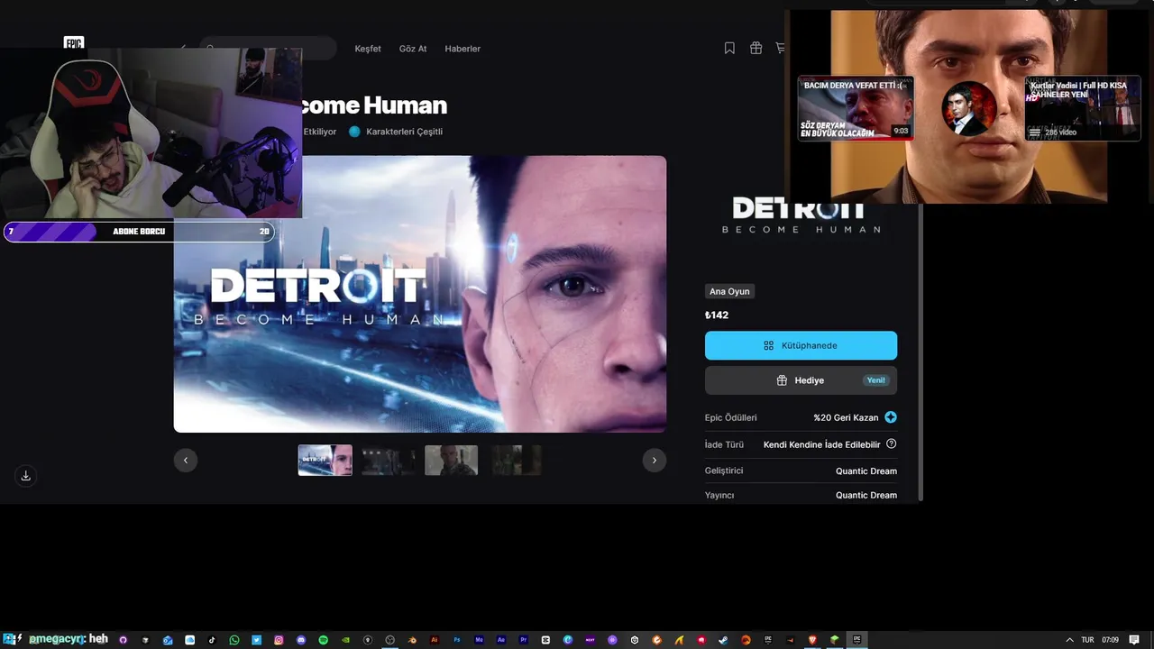Open the Keşfet tab
1154x649 pixels.
tap(368, 49)
